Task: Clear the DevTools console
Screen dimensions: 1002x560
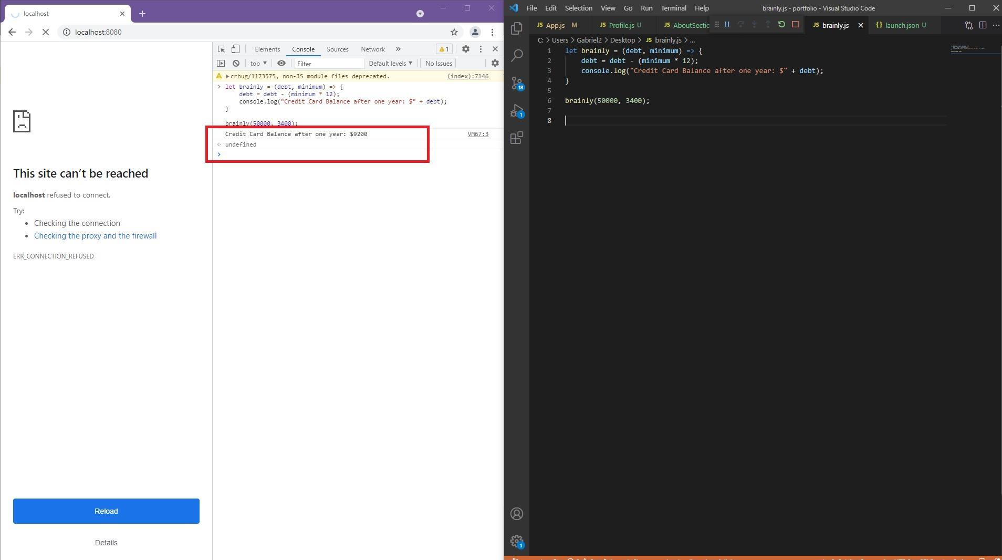Action: coord(236,64)
